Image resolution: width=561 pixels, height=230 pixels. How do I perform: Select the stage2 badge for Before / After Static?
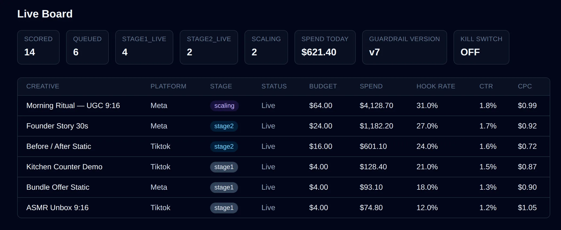224,146
